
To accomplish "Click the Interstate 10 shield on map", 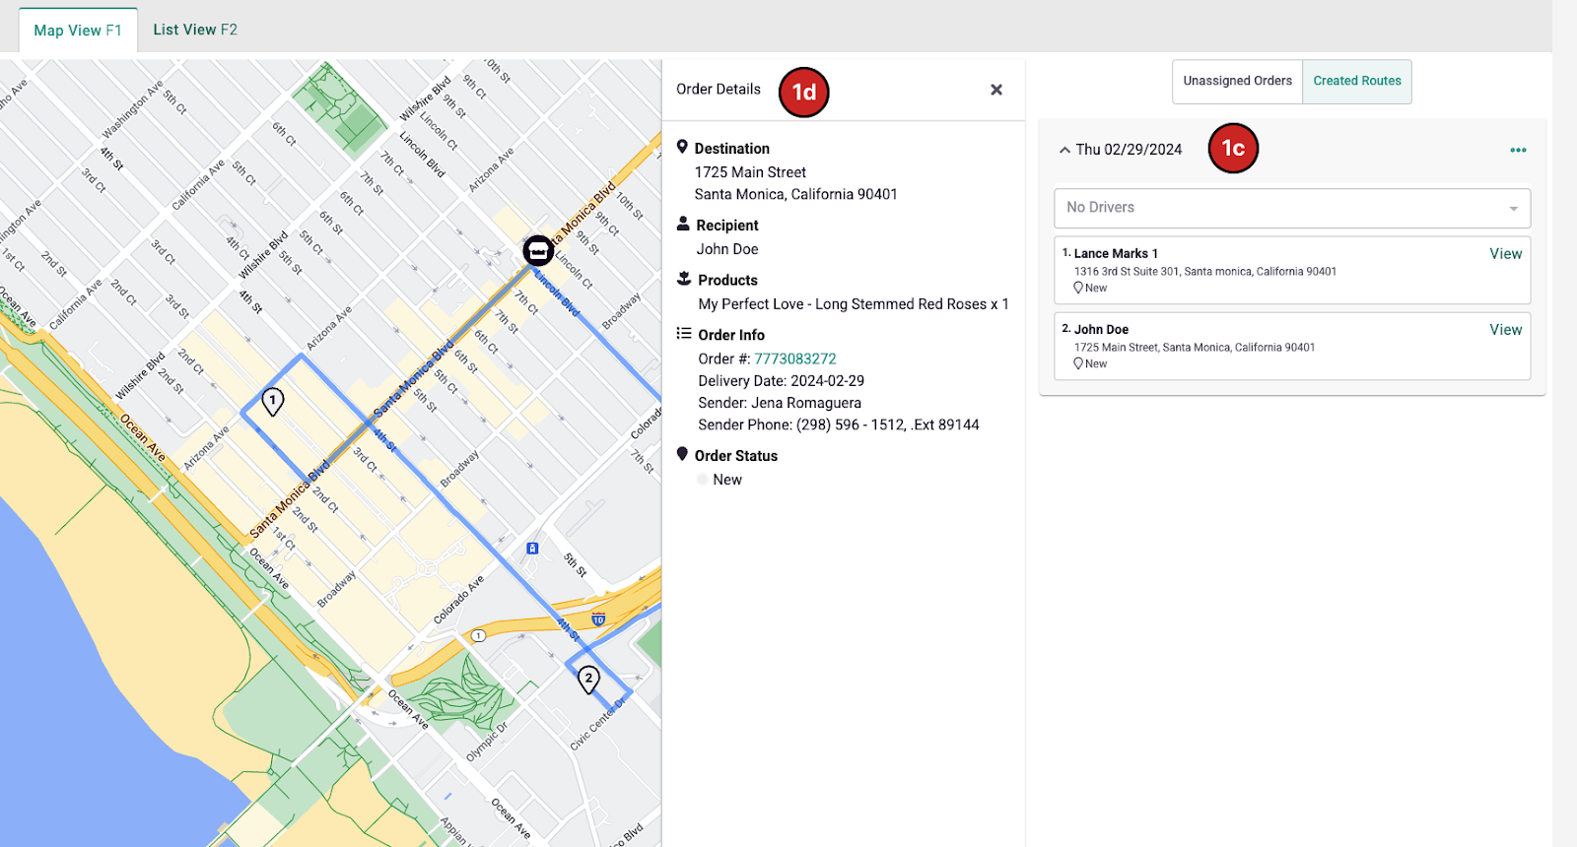I will 598,619.
